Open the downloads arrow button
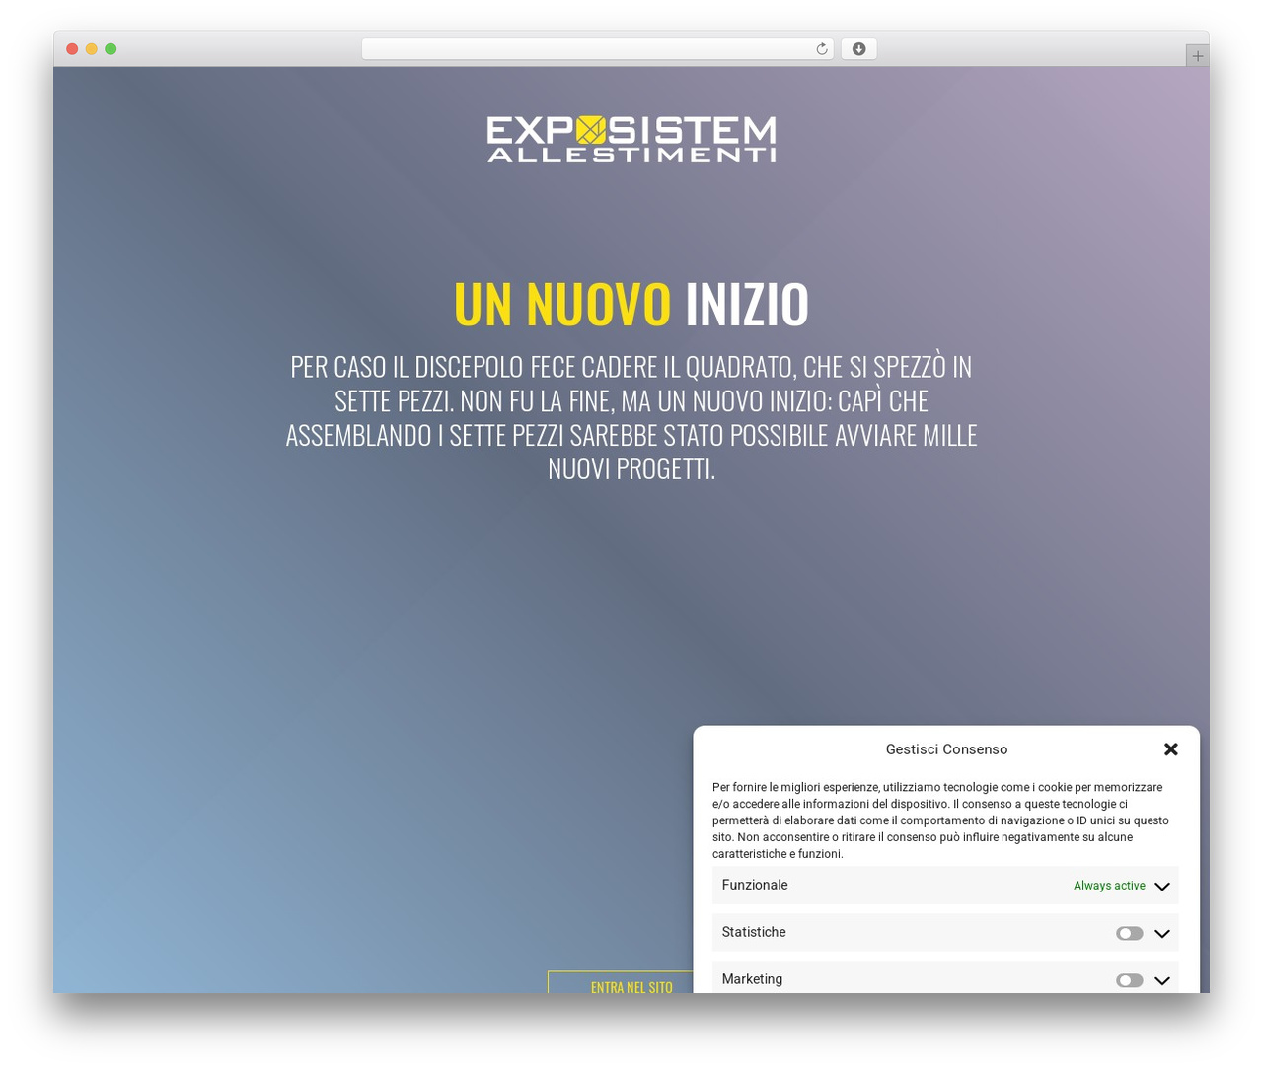Viewport: 1263px width, 1069px height. pos(858,49)
